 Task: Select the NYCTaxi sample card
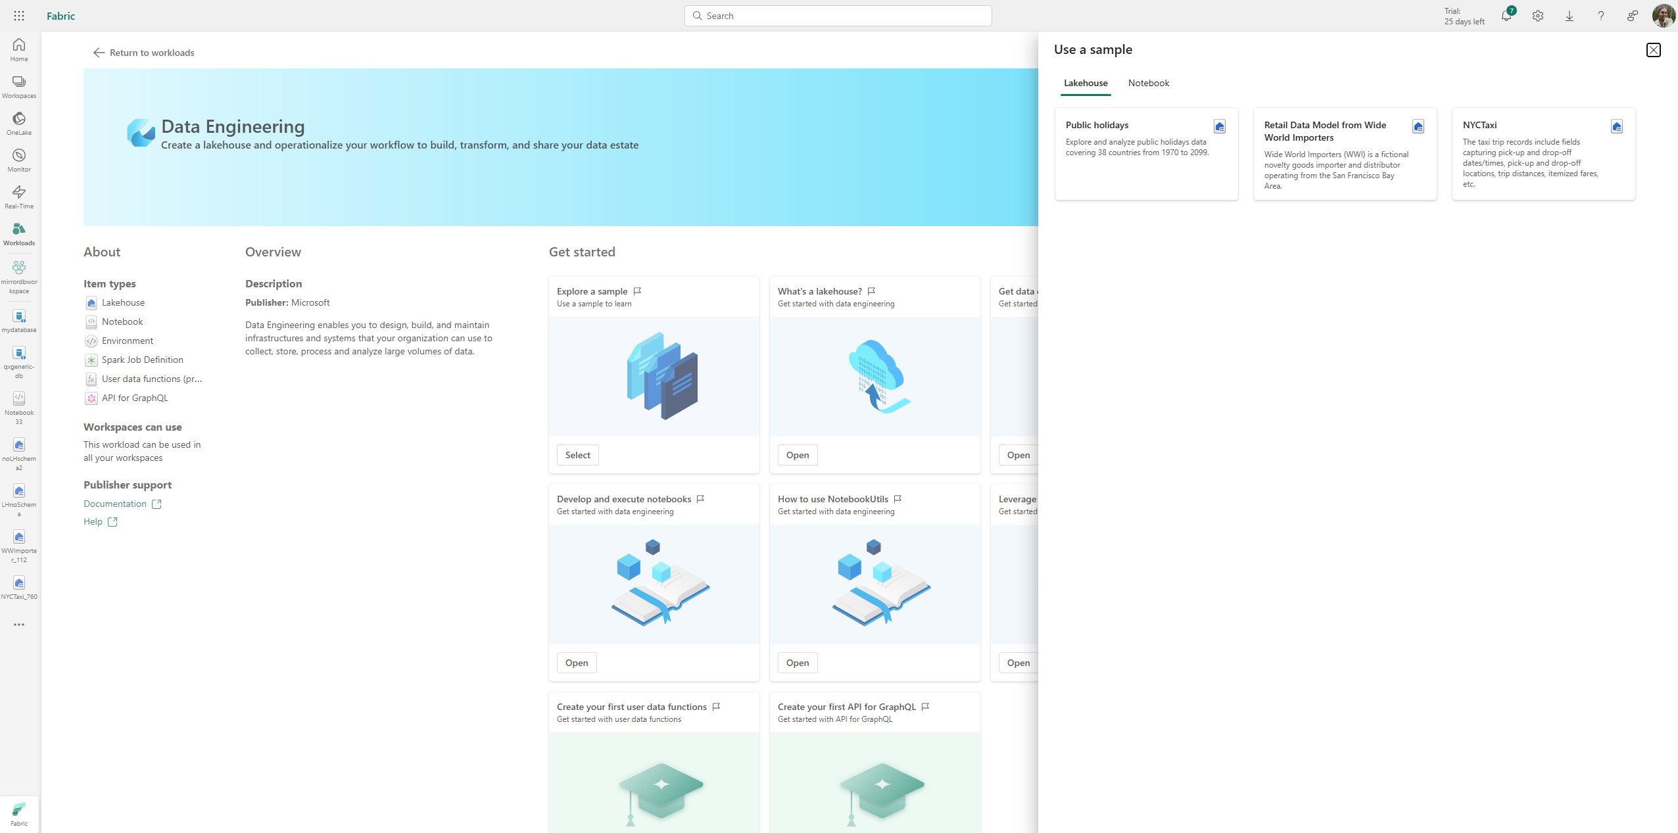point(1543,154)
